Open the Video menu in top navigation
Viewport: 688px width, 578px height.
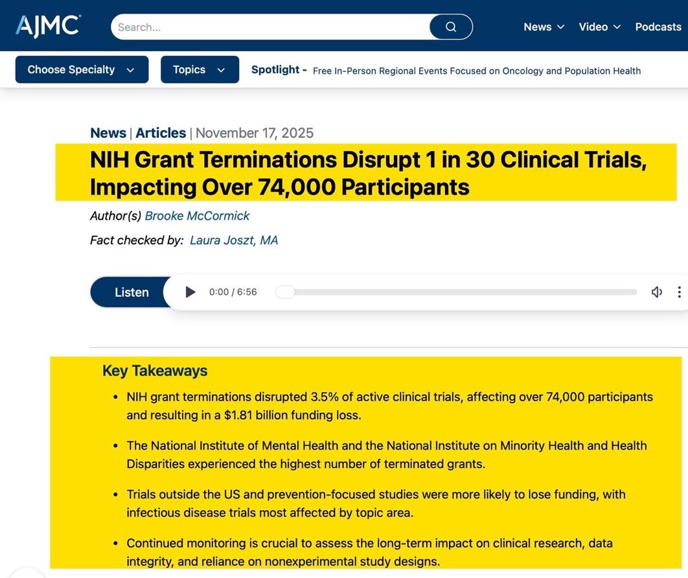[x=599, y=27]
